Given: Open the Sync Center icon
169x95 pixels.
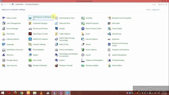Looking at the screenshot, I should tap(30, 60).
